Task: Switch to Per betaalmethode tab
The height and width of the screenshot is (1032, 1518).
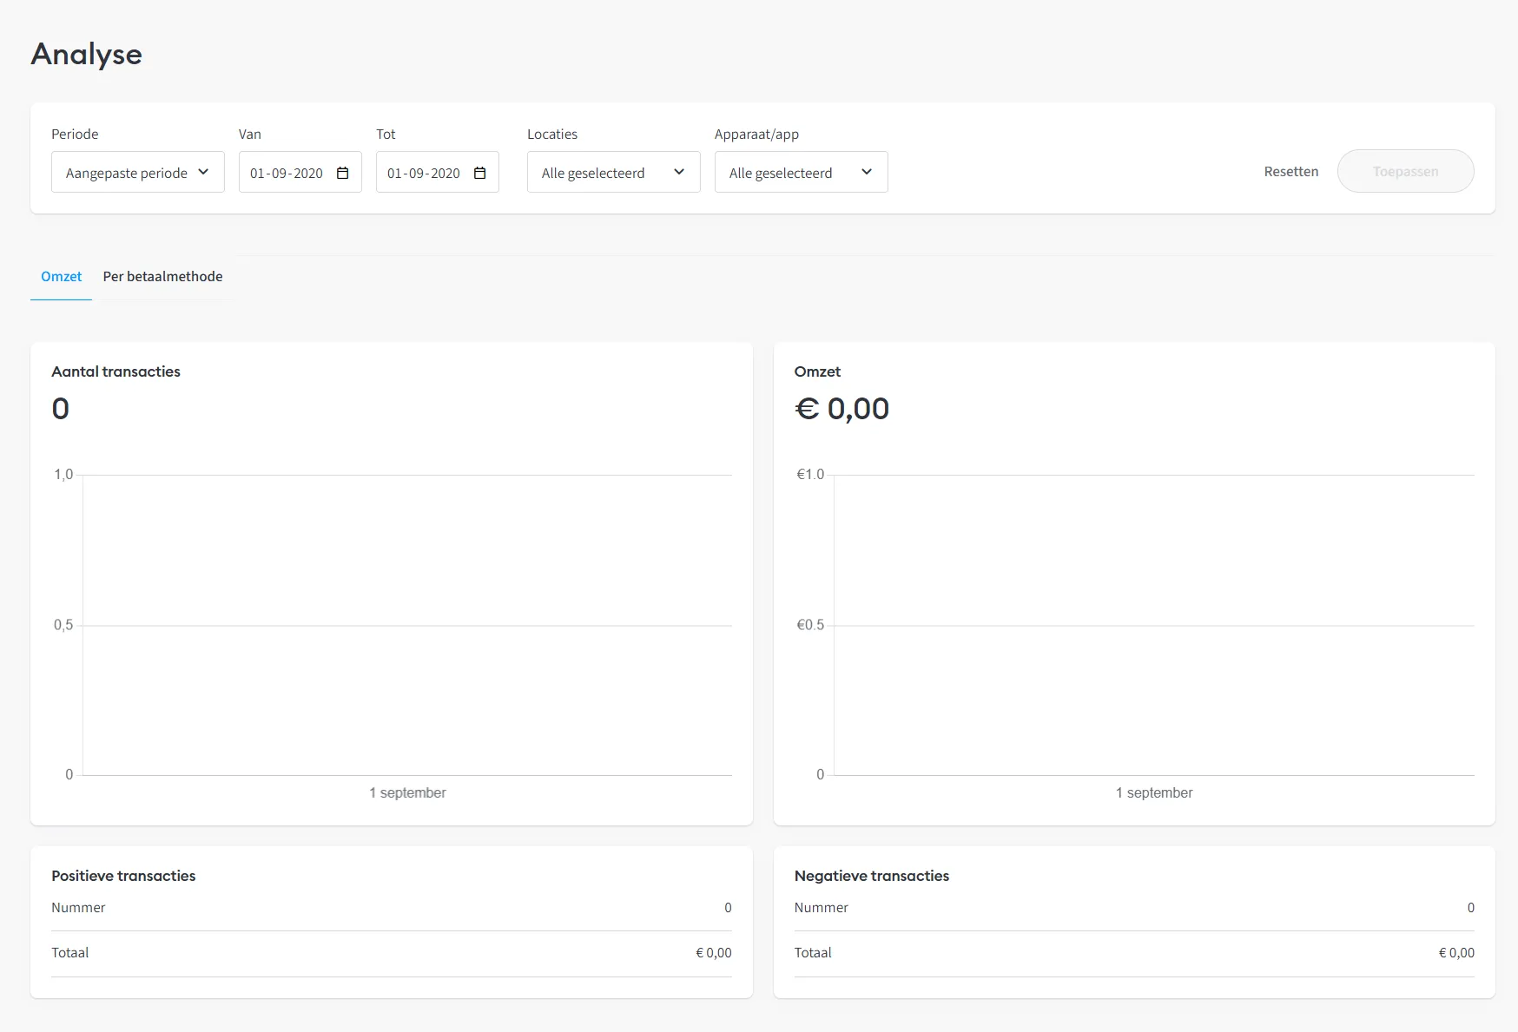Action: click(162, 276)
